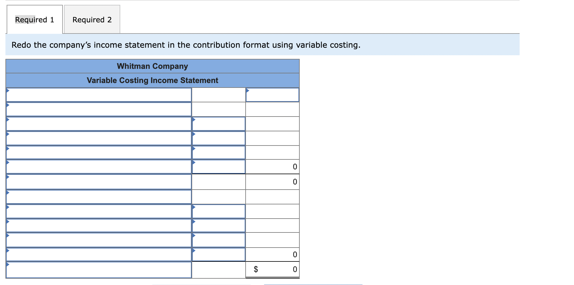Open the middle column dropdown on row four
The image size is (574, 285).
pos(219,138)
